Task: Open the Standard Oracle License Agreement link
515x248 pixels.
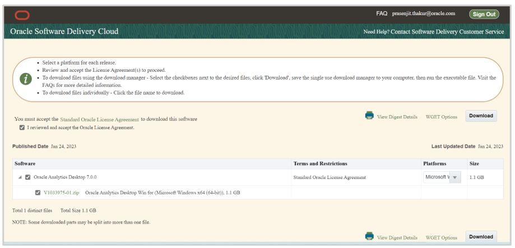Action: (x=100, y=120)
